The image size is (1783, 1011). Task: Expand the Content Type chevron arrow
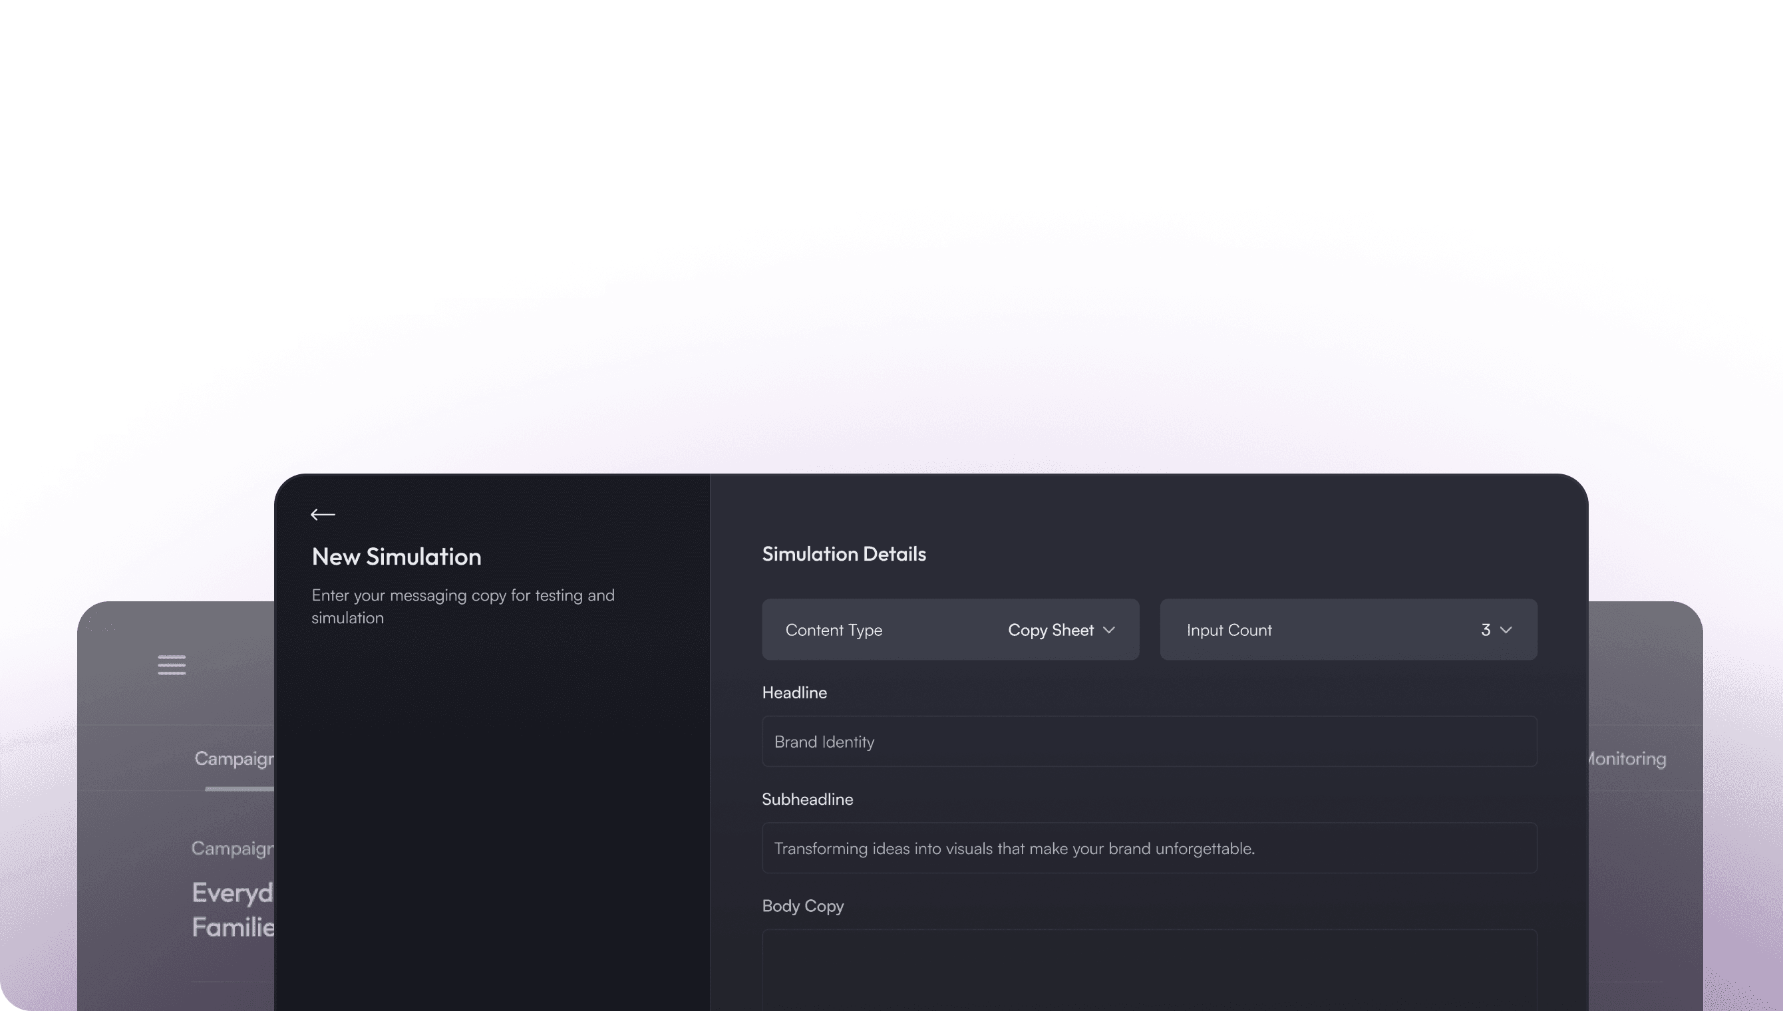pos(1109,630)
